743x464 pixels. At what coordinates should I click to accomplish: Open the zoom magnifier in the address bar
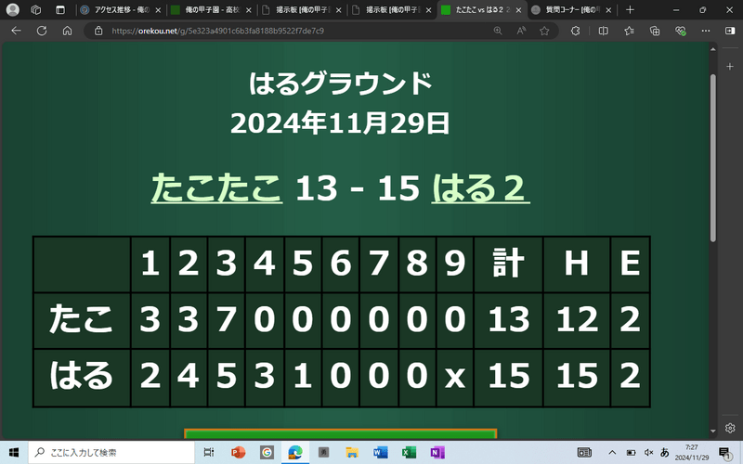[x=498, y=31]
